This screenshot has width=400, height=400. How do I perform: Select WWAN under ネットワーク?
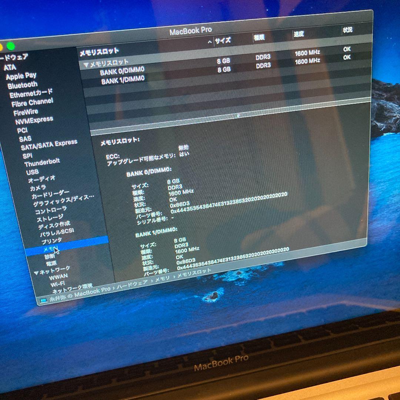[x=59, y=277]
